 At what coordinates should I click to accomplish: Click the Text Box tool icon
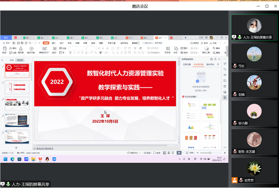pos(168,48)
